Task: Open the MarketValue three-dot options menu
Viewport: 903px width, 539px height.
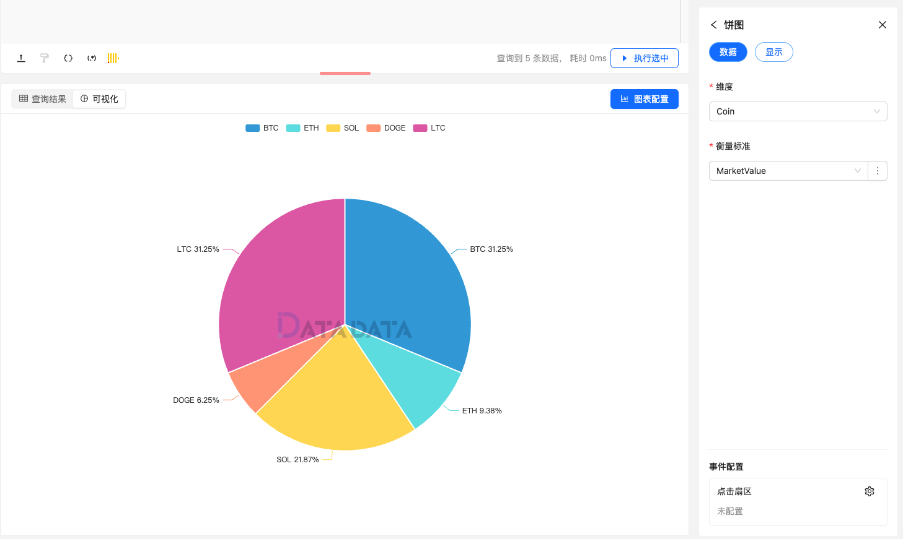Action: pyautogui.click(x=878, y=171)
